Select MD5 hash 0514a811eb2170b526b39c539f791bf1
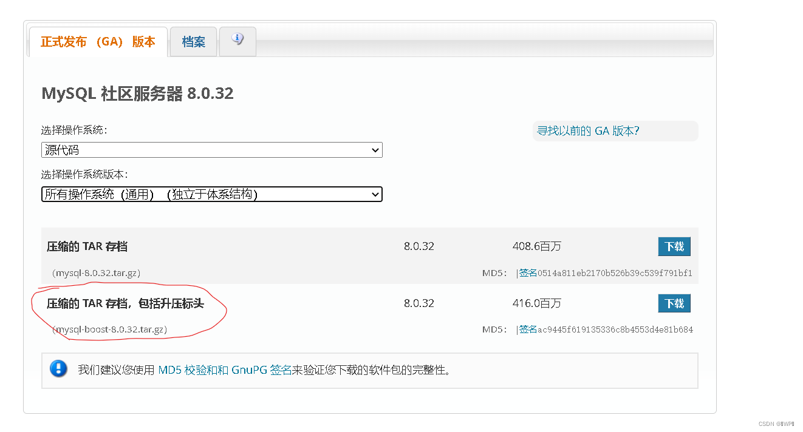 coord(615,273)
